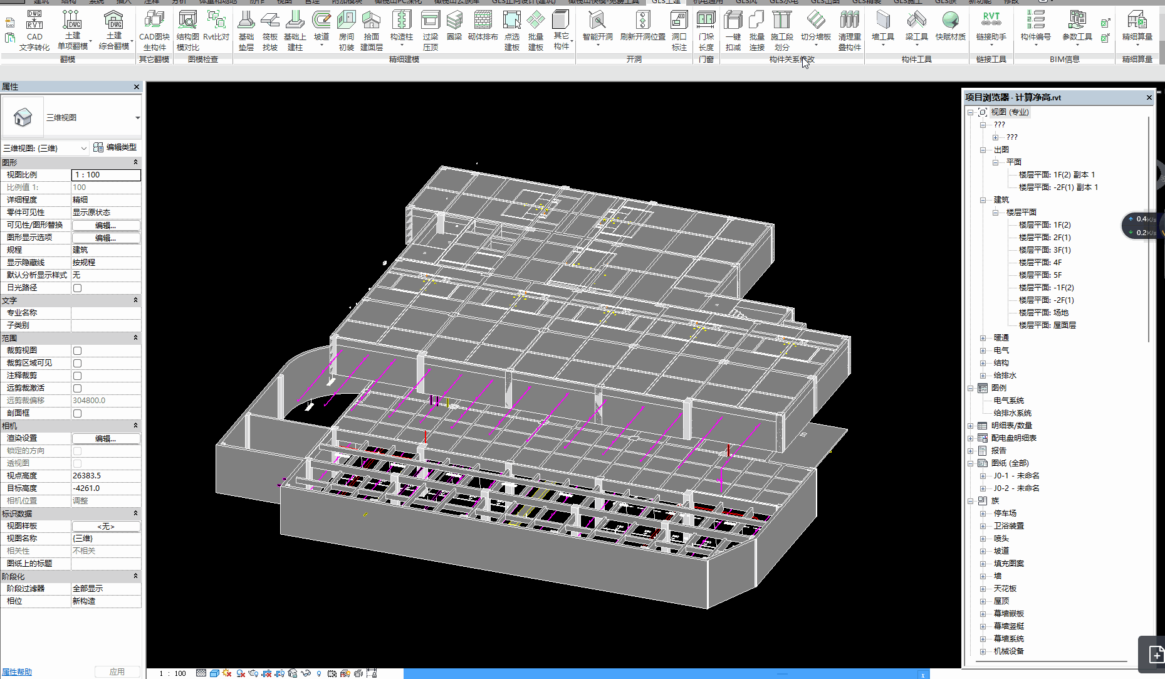The width and height of the screenshot is (1165, 679).
Task: Enable the 裁剪视图 checkbox
Action: pyautogui.click(x=78, y=350)
